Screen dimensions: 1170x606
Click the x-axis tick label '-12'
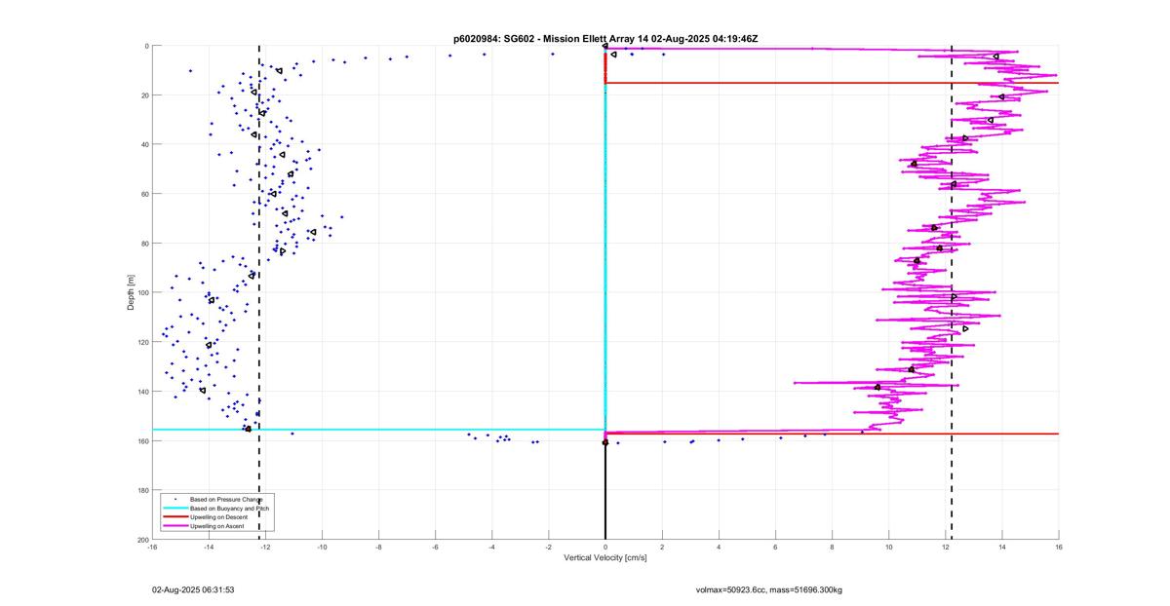(265, 547)
